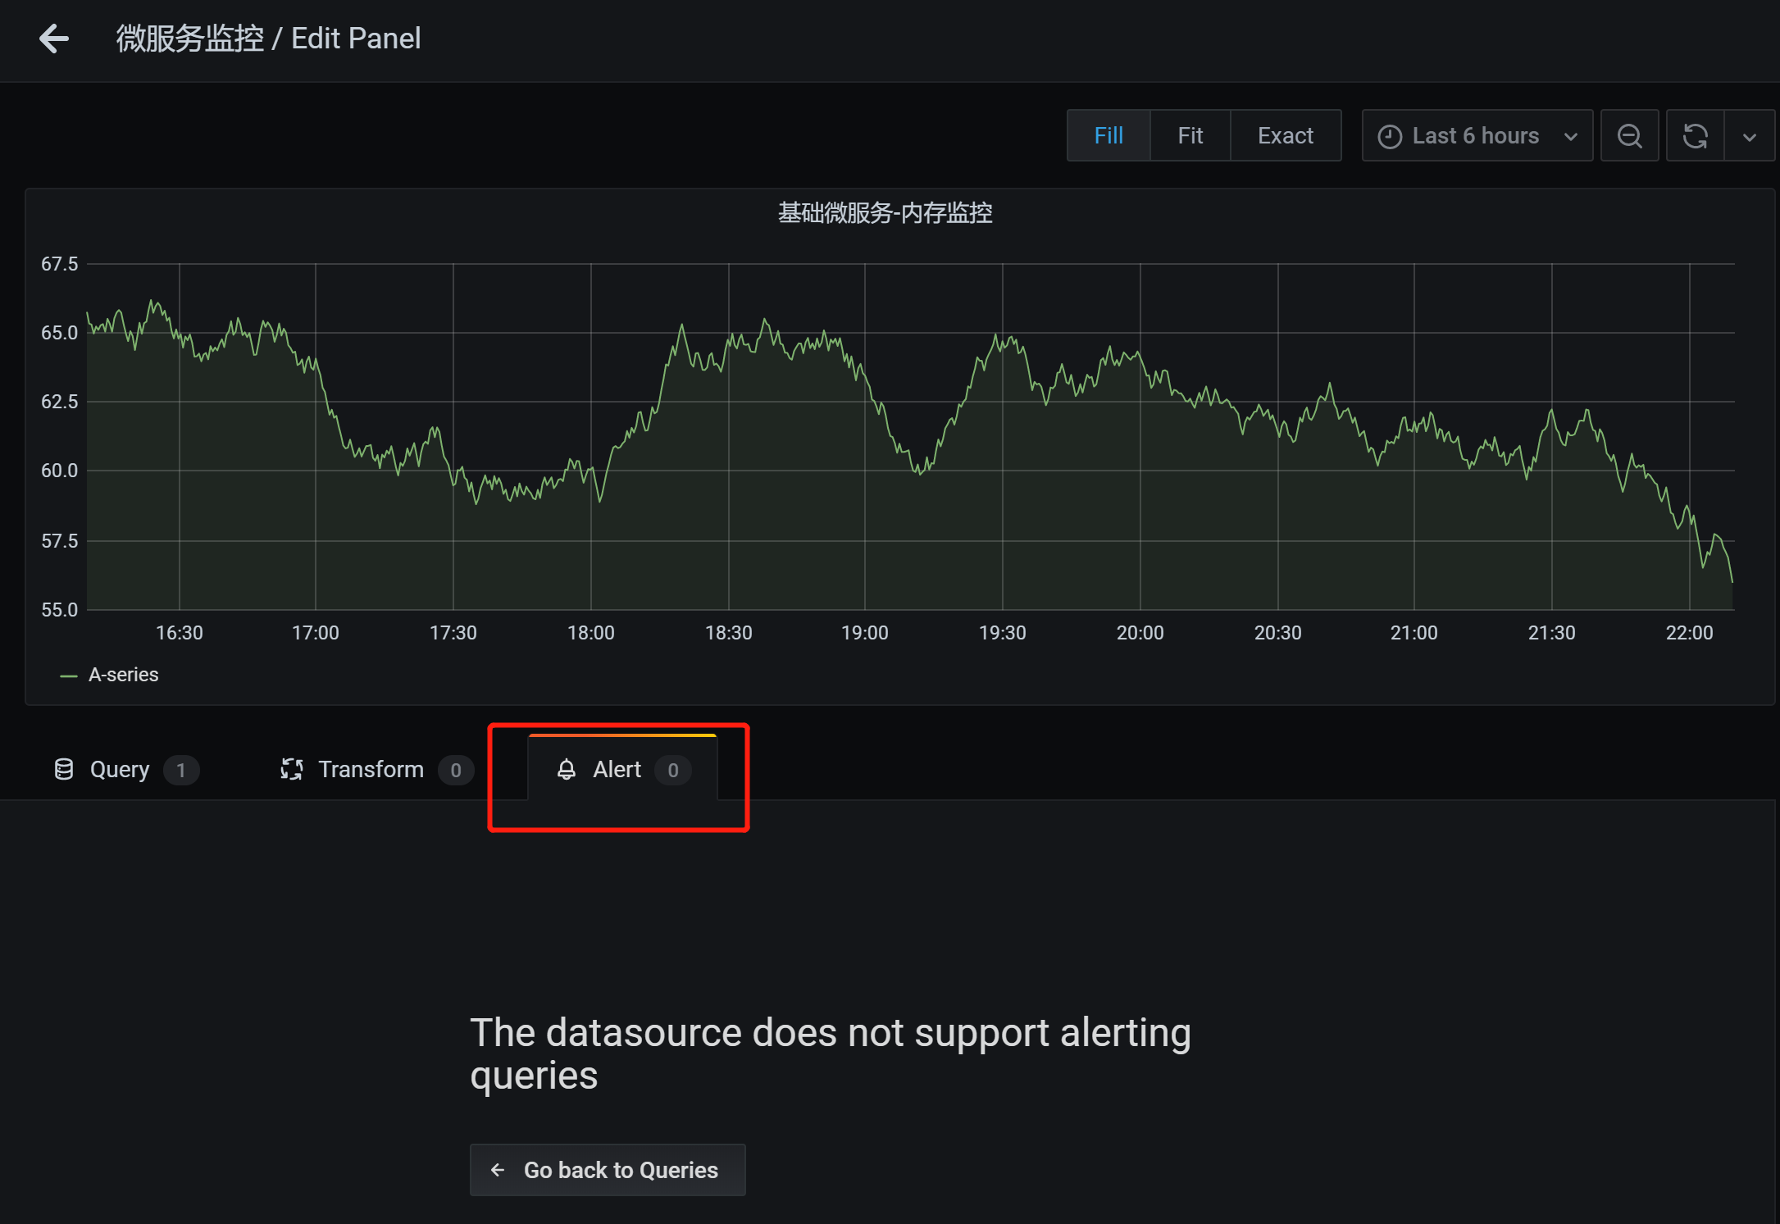Click the 67.5 y-axis label
1780x1224 pixels.
60,264
